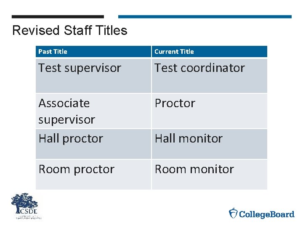Select the "Revised Staff Titles" heading

[70, 31]
